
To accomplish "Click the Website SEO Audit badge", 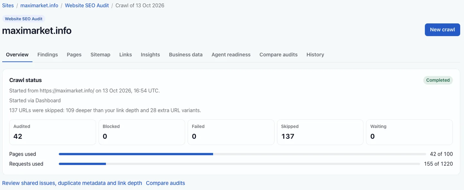I will coord(24,19).
